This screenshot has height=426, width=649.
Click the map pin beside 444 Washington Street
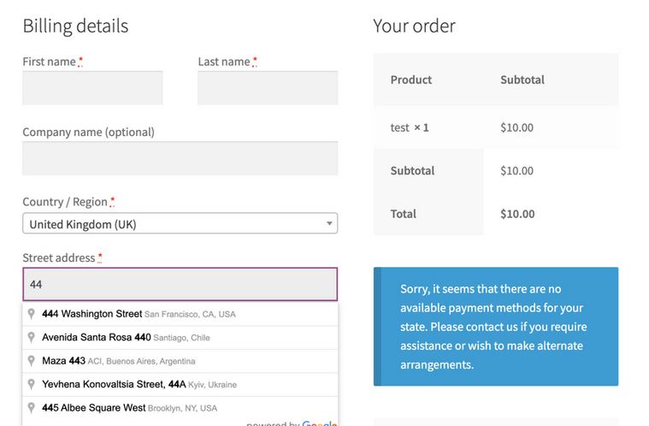click(x=31, y=314)
